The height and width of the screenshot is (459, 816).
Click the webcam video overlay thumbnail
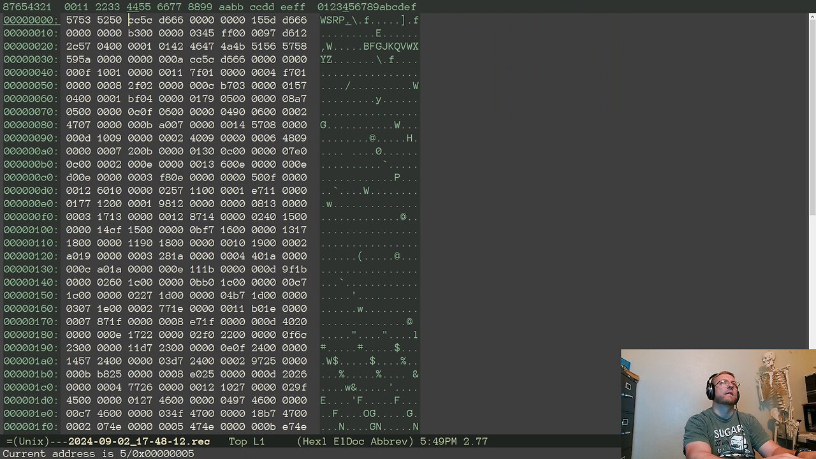click(x=718, y=404)
